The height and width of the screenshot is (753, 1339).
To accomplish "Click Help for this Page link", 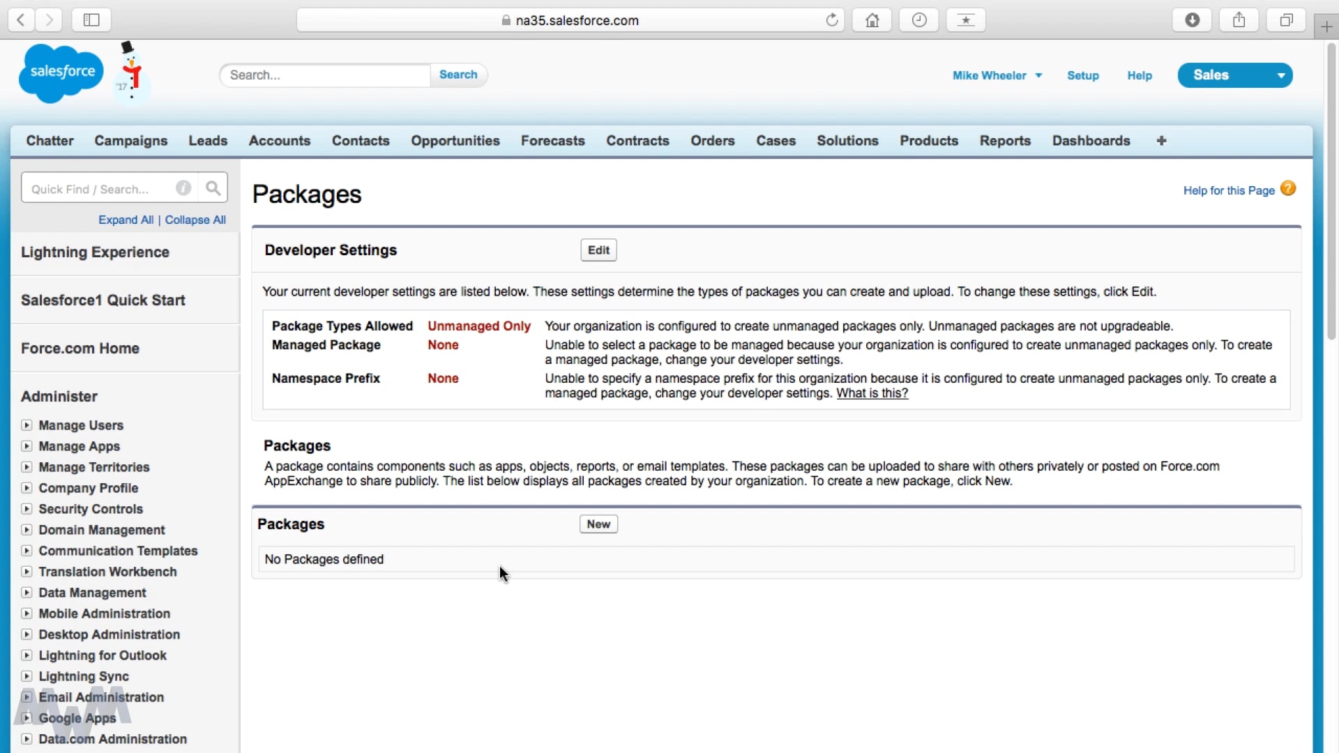I will (1229, 190).
